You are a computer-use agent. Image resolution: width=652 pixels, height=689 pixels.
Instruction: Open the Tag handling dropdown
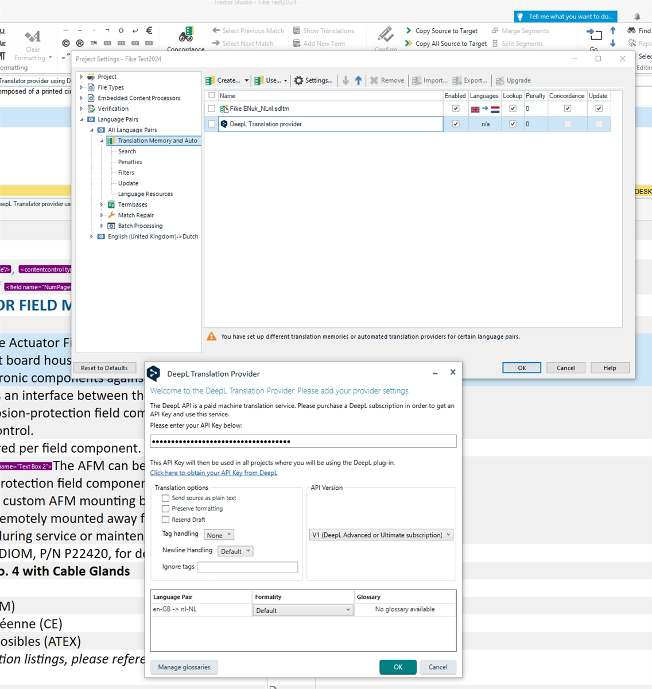click(218, 535)
